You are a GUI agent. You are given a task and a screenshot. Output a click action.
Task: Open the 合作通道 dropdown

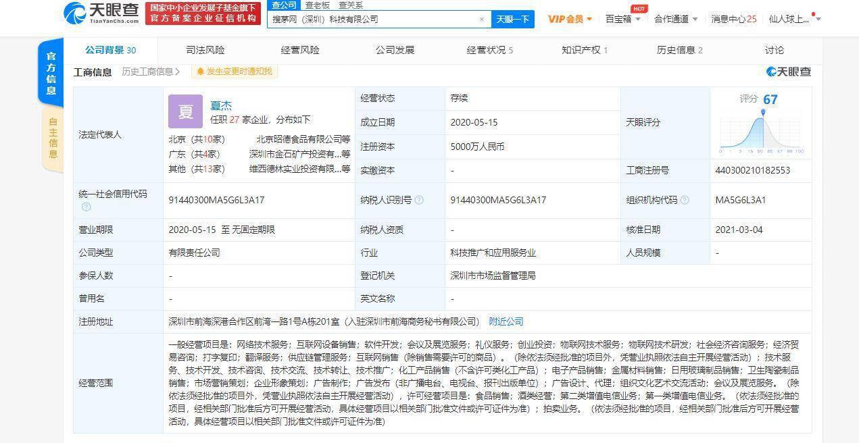[x=675, y=19]
